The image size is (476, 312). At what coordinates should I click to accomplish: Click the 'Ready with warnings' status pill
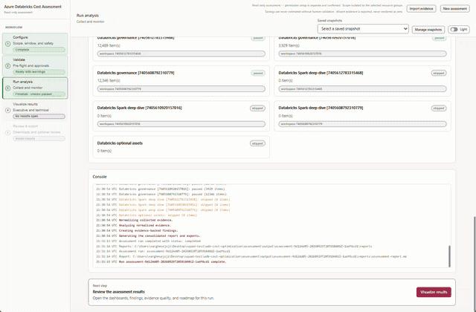pyautogui.click(x=39, y=72)
